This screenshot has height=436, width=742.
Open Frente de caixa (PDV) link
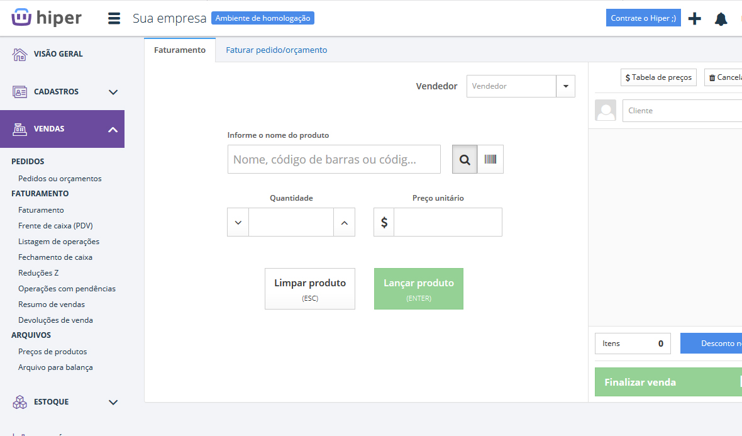(55, 226)
